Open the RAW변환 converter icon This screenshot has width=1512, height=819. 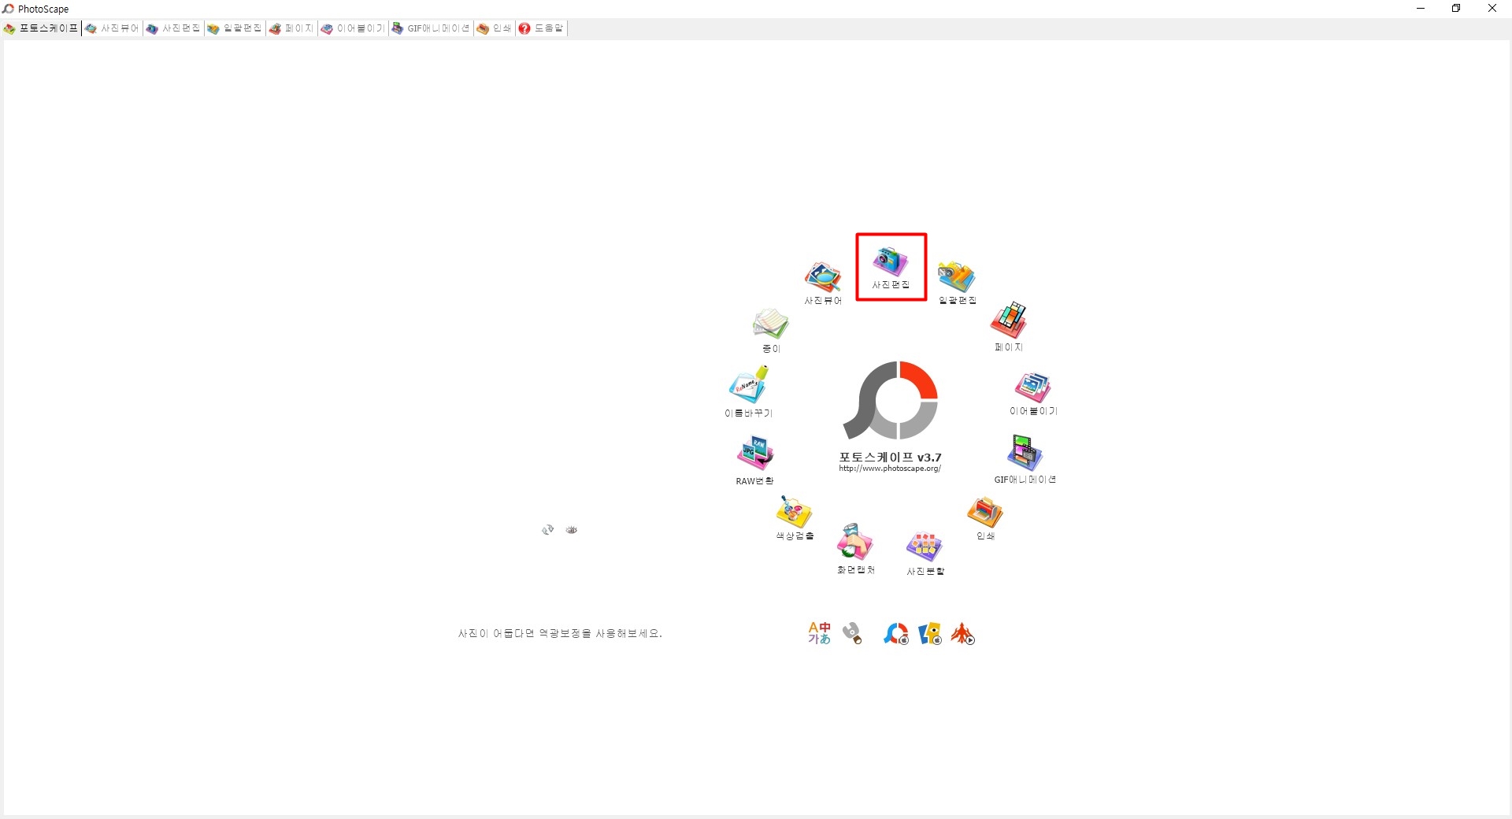click(x=754, y=461)
